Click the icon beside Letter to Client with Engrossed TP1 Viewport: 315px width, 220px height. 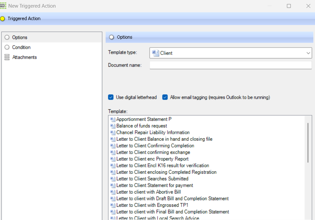point(112,205)
